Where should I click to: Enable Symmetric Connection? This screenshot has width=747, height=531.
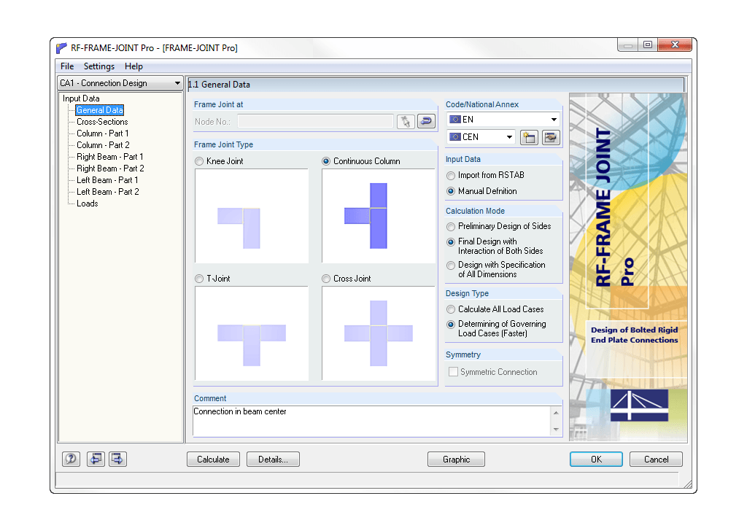pos(453,372)
